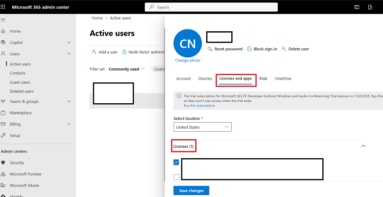Click the search magnifier icon
Screen dimensions: 383x197
pyautogui.click(x=152, y=7)
